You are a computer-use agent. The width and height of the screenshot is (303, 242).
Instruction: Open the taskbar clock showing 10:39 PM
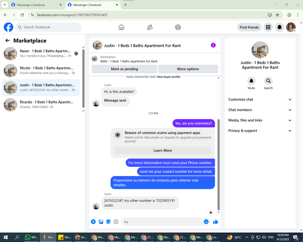pos(283,237)
